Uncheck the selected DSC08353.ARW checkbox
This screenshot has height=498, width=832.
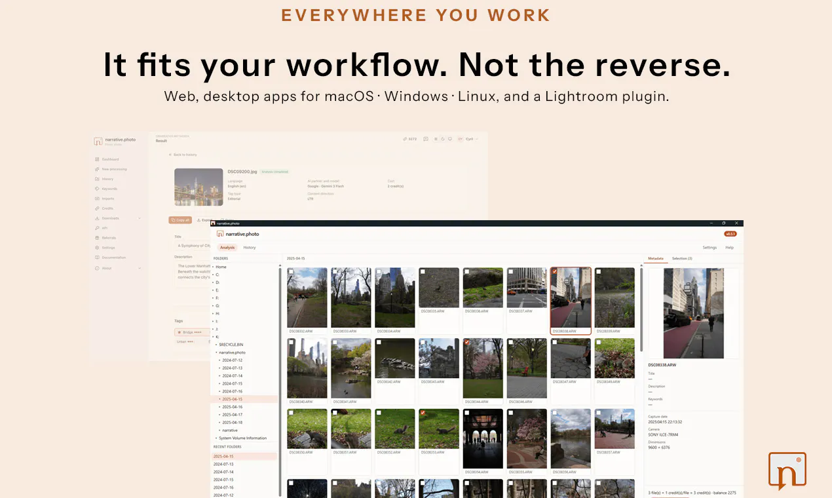[423, 413]
